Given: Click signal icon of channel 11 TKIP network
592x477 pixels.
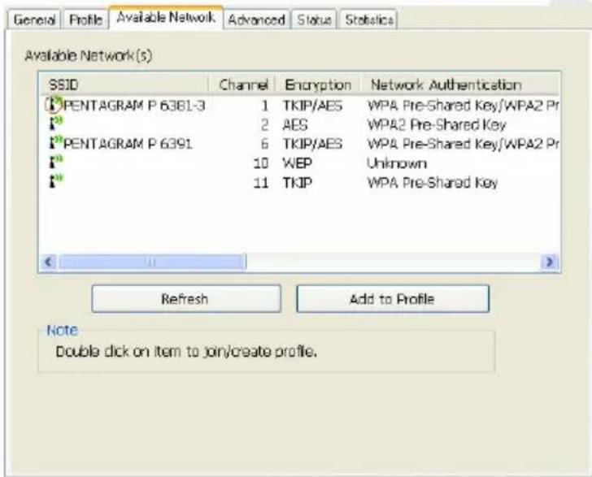Looking at the screenshot, I should pos(56,181).
